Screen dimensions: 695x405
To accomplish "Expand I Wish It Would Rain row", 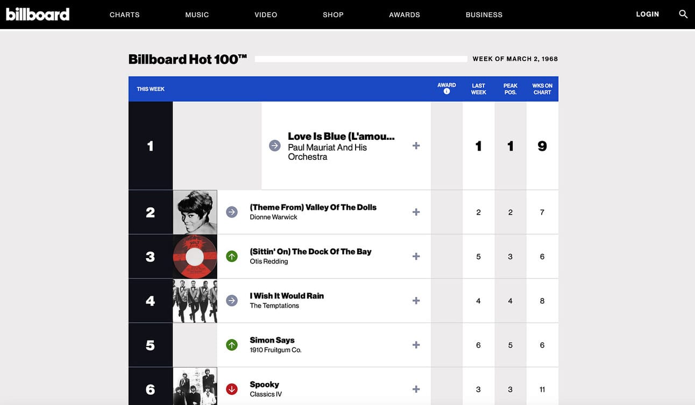I will (416, 301).
